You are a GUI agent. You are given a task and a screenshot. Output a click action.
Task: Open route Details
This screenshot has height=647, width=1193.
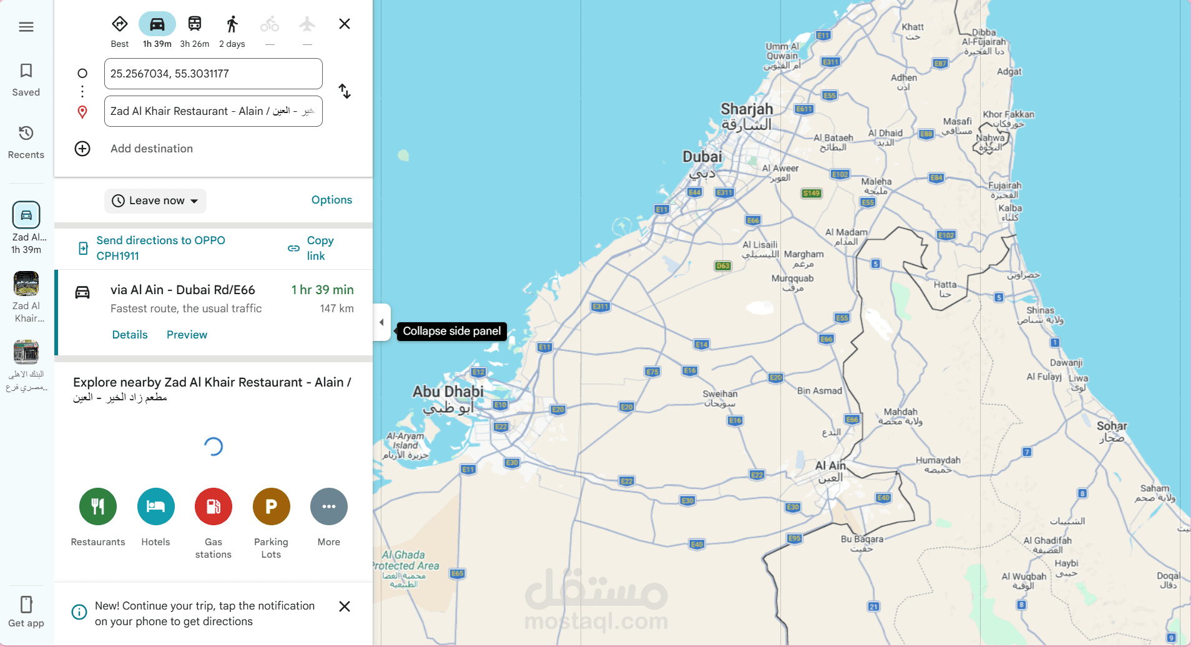click(130, 335)
